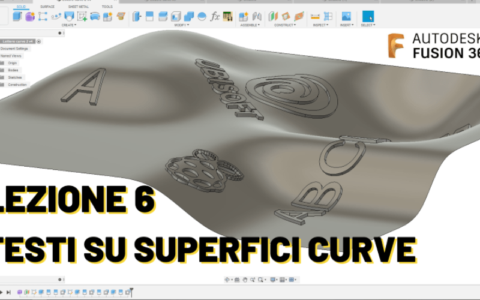This screenshot has height=300, width=480.
Task: Switch to the TOOLS tab
Action: tap(107, 7)
